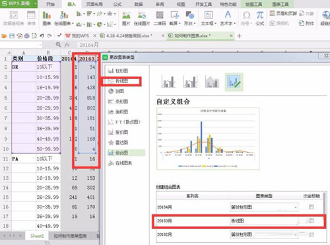Switch to the 开始 ribbon tab

pos(50,4)
